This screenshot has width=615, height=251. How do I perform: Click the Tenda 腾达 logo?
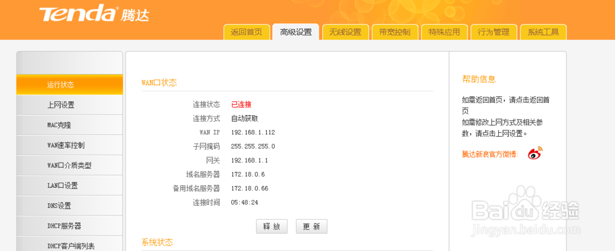(x=95, y=14)
